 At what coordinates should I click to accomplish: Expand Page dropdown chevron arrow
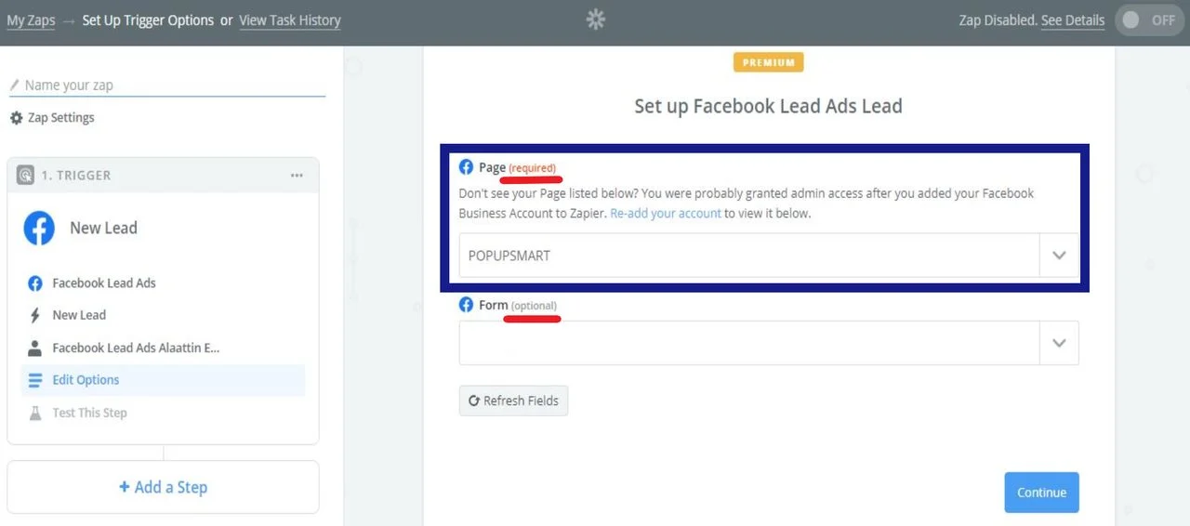1059,255
